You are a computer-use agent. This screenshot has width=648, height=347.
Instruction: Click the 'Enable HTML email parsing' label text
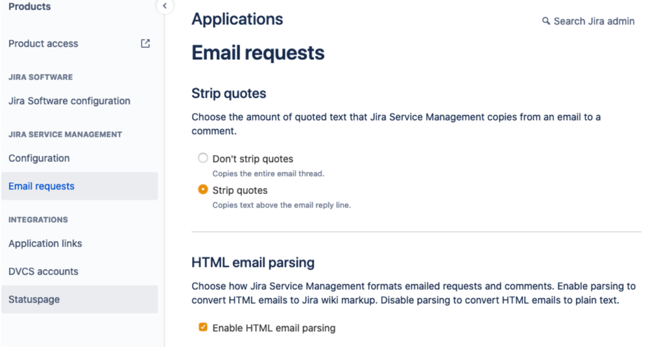click(274, 328)
